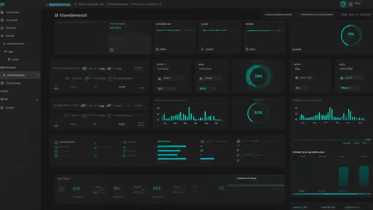Click the leftmost action button above the dashboard
Screen dimensions: 373x210
pos(277,14)
